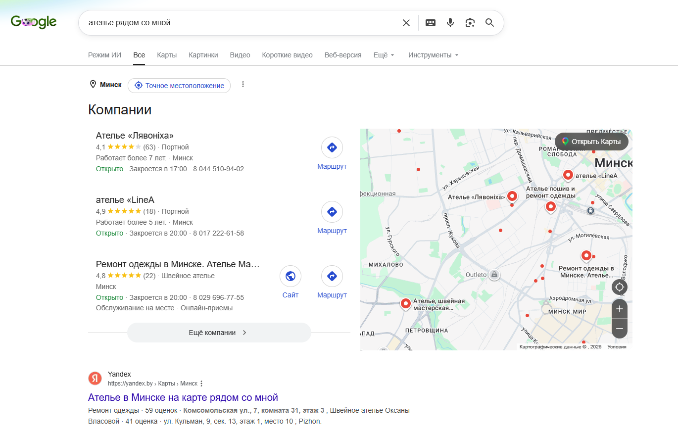Image resolution: width=678 pixels, height=434 pixels.
Task: Click phone number 8 017 222-61-58
Action: click(x=218, y=233)
